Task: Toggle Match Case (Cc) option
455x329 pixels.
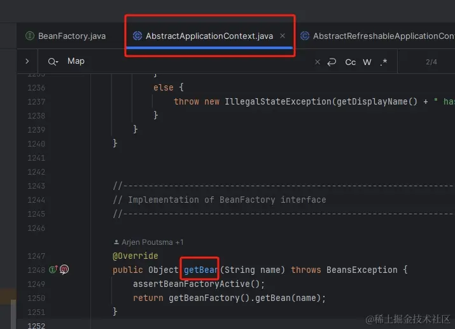Action: (x=350, y=62)
